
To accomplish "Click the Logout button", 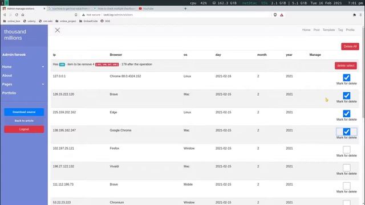I will [24, 129].
